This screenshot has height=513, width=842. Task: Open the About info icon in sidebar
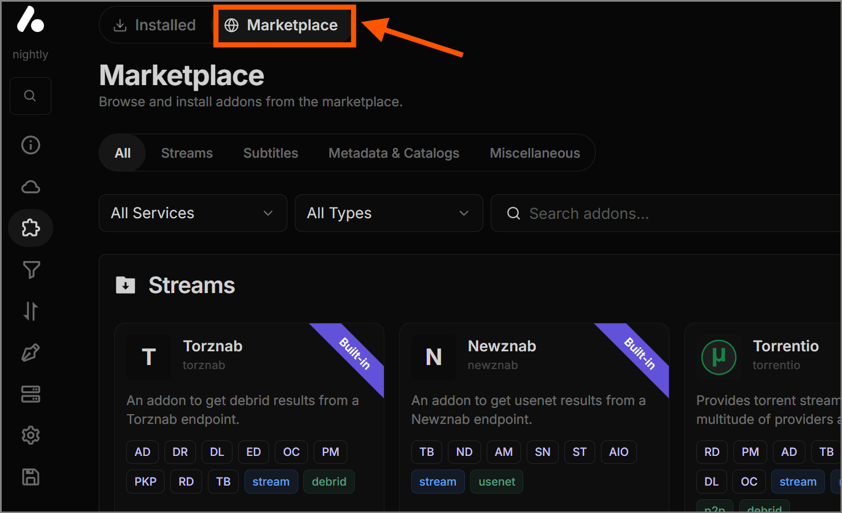coord(30,145)
